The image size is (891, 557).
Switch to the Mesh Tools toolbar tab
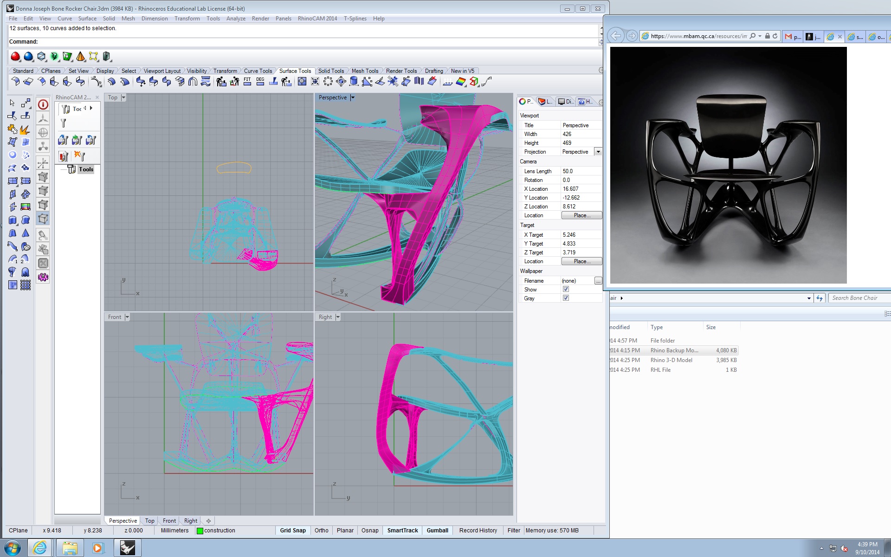point(365,71)
